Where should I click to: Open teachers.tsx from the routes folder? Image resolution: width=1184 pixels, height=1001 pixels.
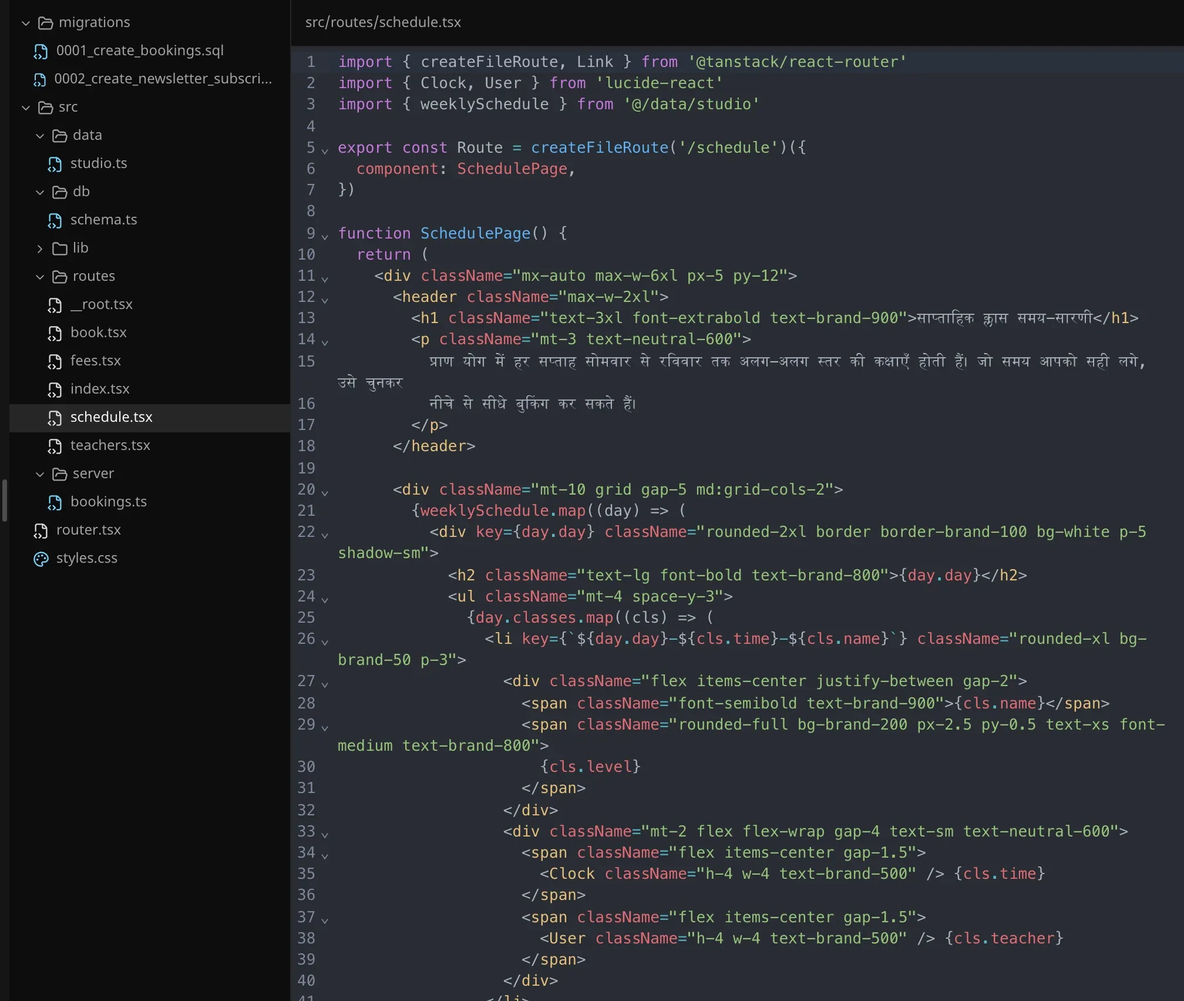(x=110, y=445)
